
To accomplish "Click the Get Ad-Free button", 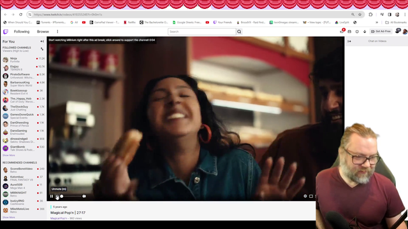I will tap(381, 31).
